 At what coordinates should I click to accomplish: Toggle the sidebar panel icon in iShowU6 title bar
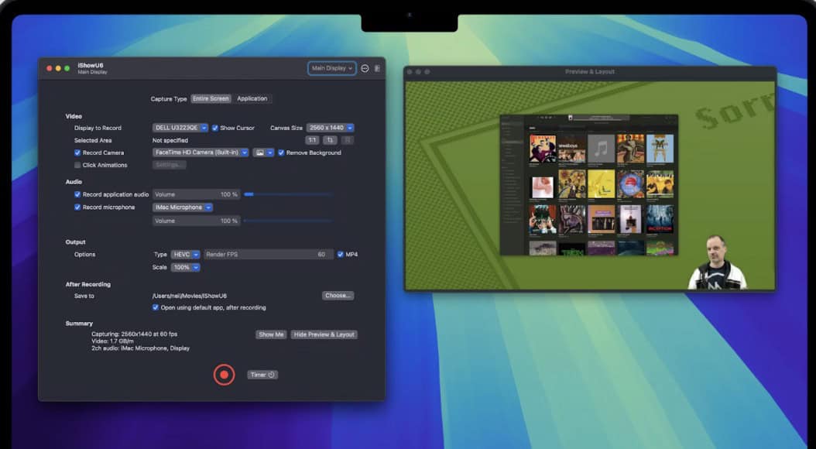tap(377, 68)
